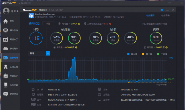Open 游戏跑分 benchmark gauge icon

click(5, 48)
